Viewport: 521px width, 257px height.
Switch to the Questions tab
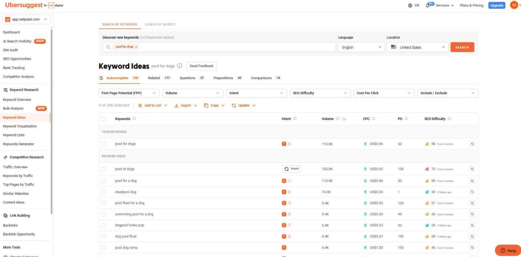(x=192, y=78)
